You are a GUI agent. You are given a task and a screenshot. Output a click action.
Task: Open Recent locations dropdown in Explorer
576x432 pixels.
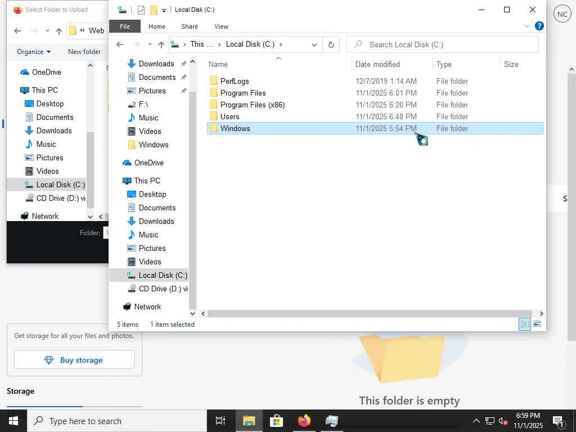(x=150, y=44)
